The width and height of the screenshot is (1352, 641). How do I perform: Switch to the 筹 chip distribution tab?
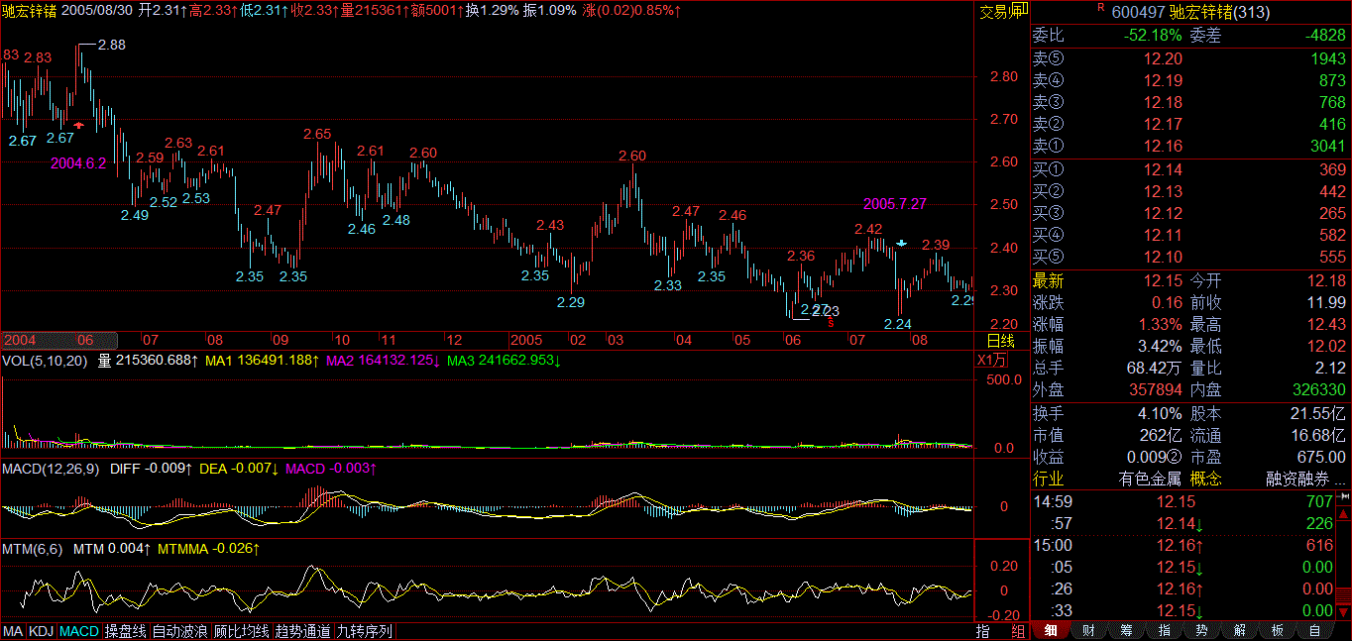point(1126,630)
